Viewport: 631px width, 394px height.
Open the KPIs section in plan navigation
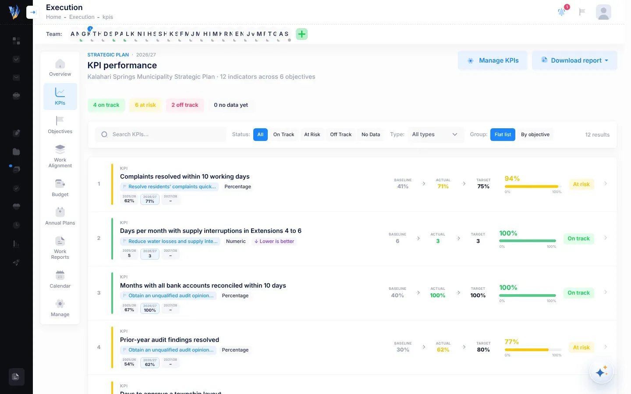point(60,97)
